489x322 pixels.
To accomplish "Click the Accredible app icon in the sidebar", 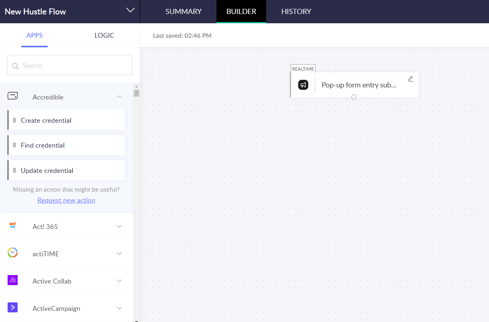I will (12, 96).
